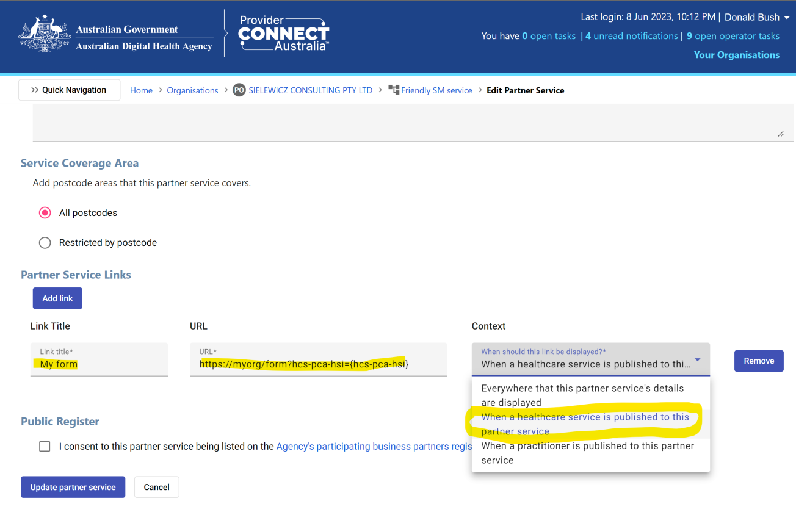Check the public register consent checkbox
This screenshot has height=512, width=796.
pyautogui.click(x=45, y=446)
